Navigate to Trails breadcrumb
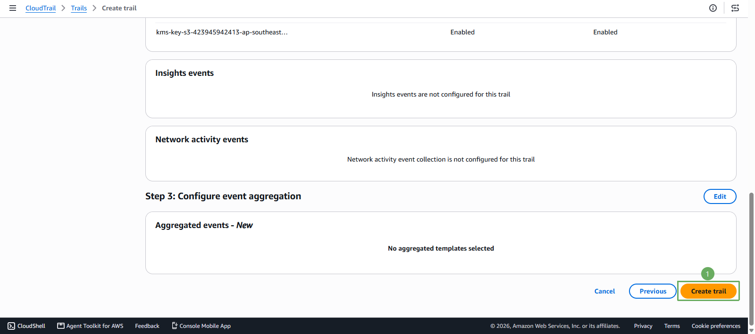 point(79,8)
